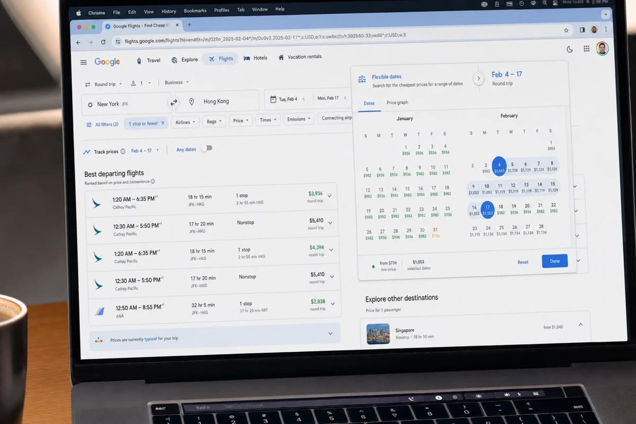Image resolution: width=636 pixels, height=424 pixels.
Task: Open the Profiles menu in menu bar
Action: coord(222,10)
